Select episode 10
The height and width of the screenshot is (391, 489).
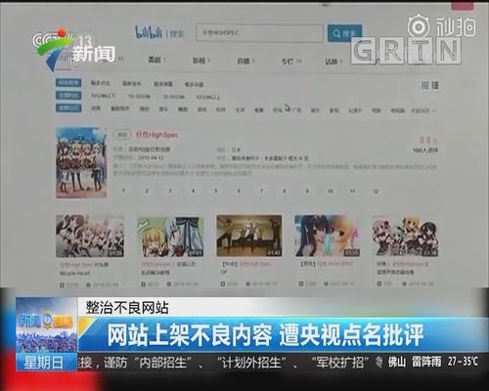click(330, 191)
